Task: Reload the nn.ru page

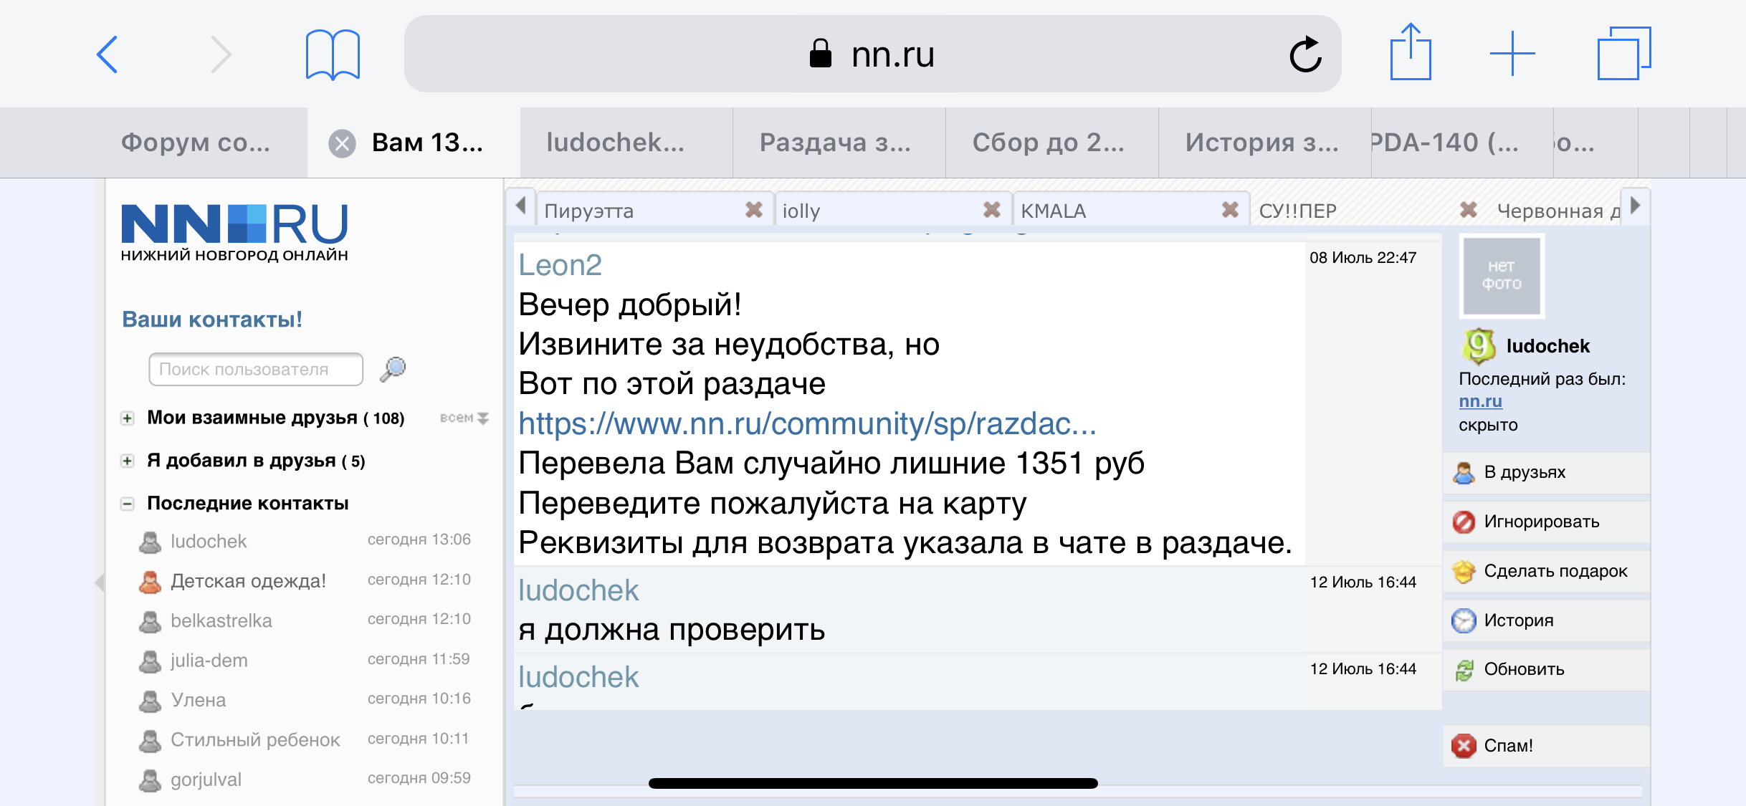Action: click(x=1305, y=54)
